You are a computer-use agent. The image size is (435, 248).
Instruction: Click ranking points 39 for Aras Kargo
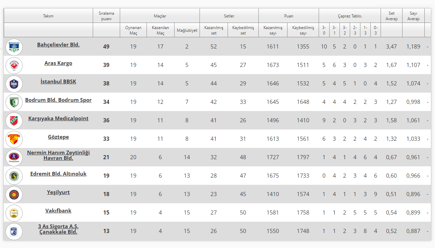click(106, 65)
